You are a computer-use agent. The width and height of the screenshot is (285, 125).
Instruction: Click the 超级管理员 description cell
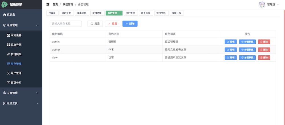191,42
